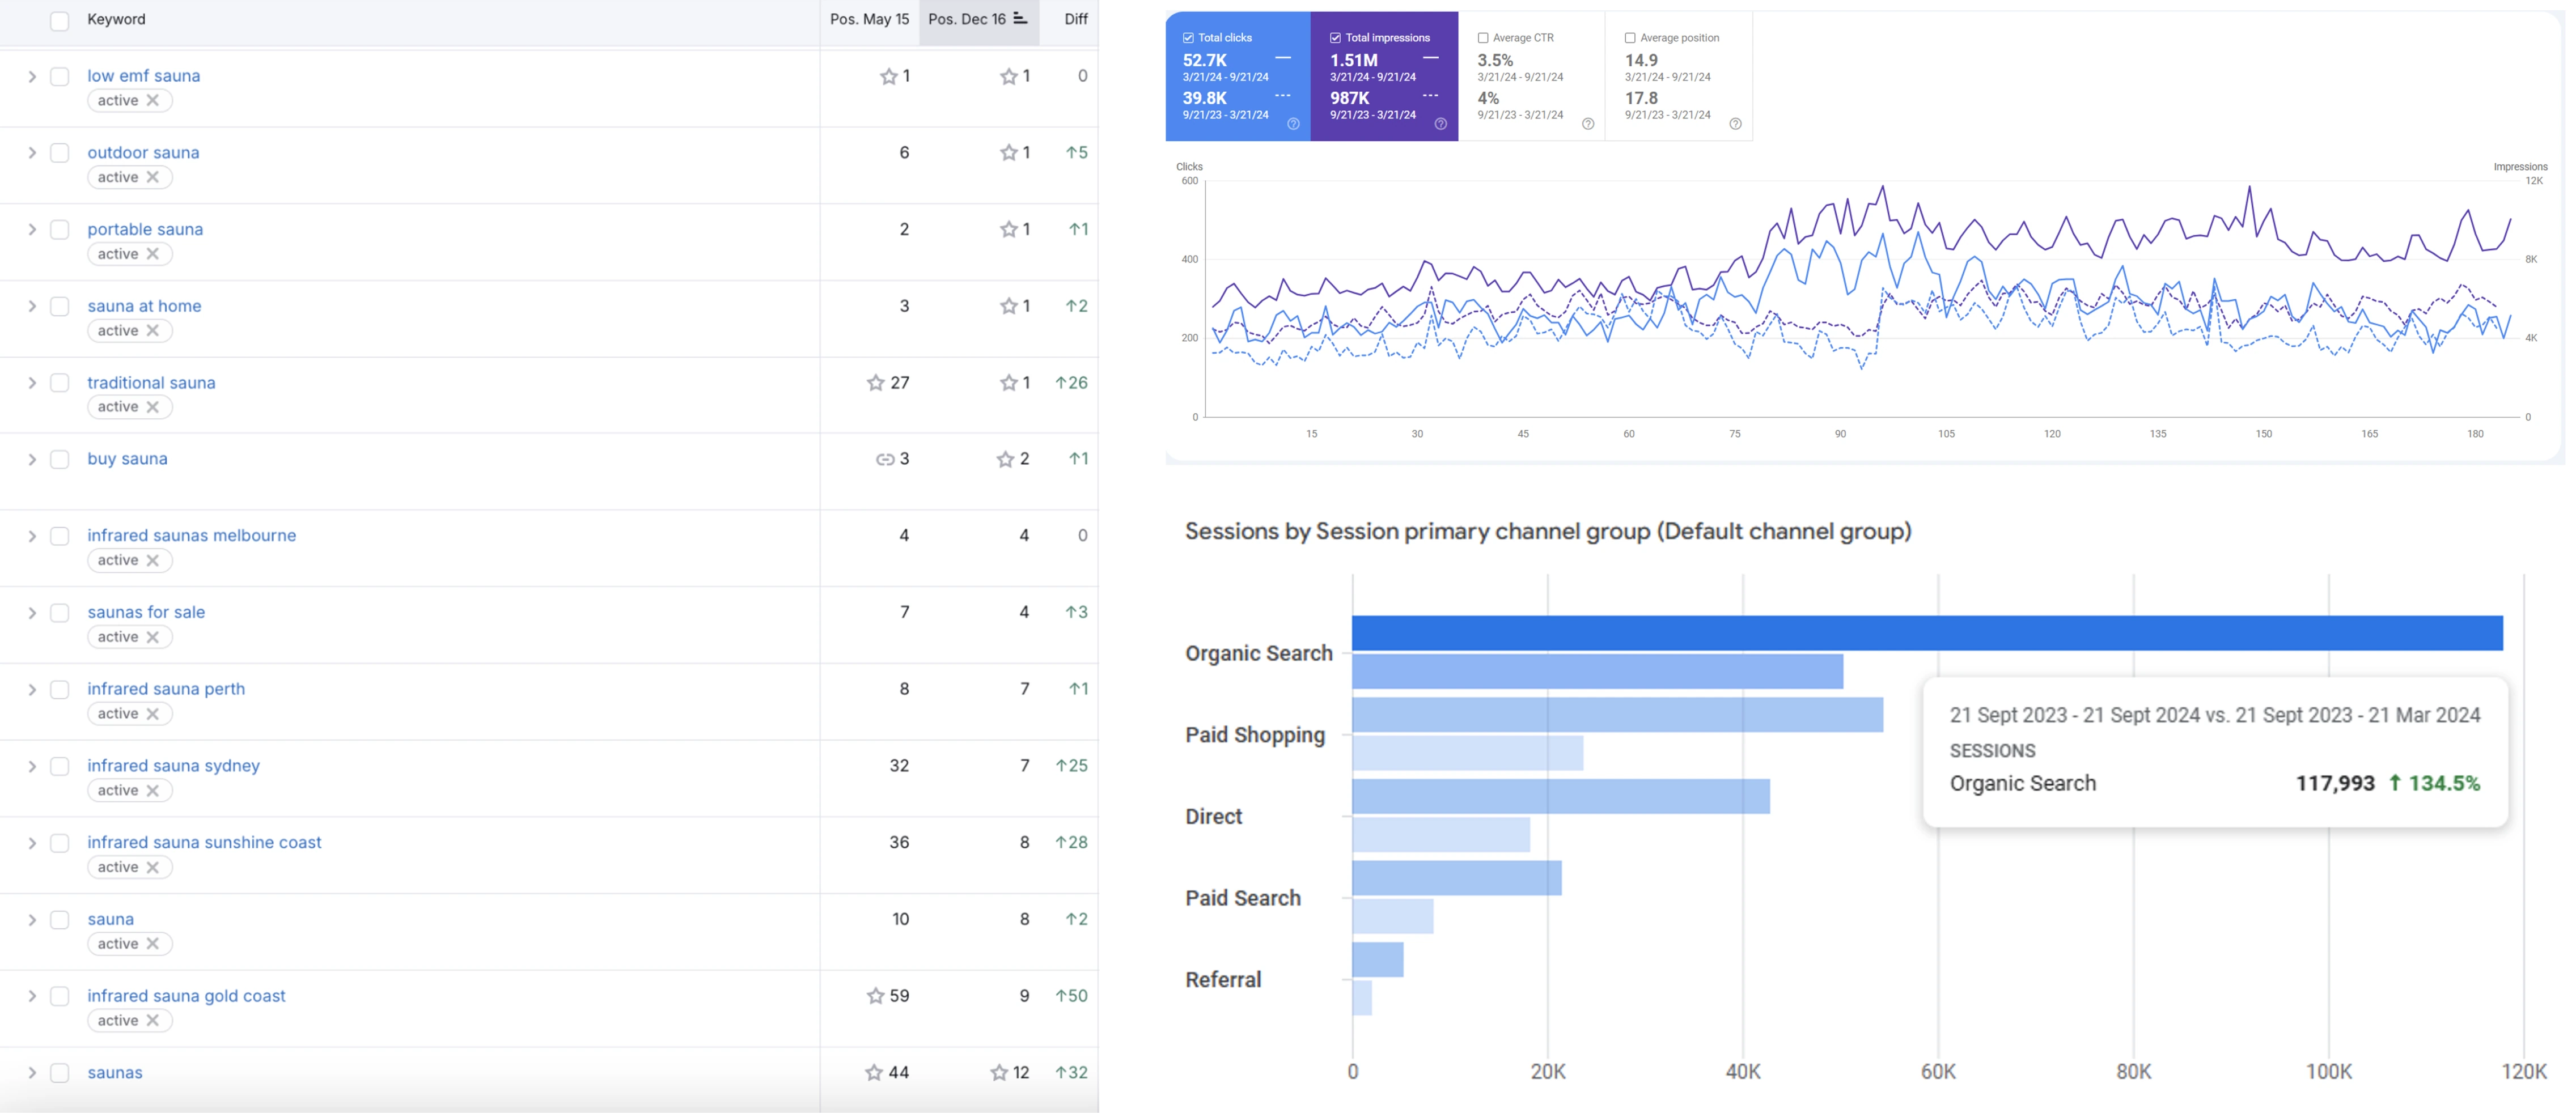Expand the saunas row chevron
This screenshot has width=2576, height=1113.
click(x=32, y=1073)
